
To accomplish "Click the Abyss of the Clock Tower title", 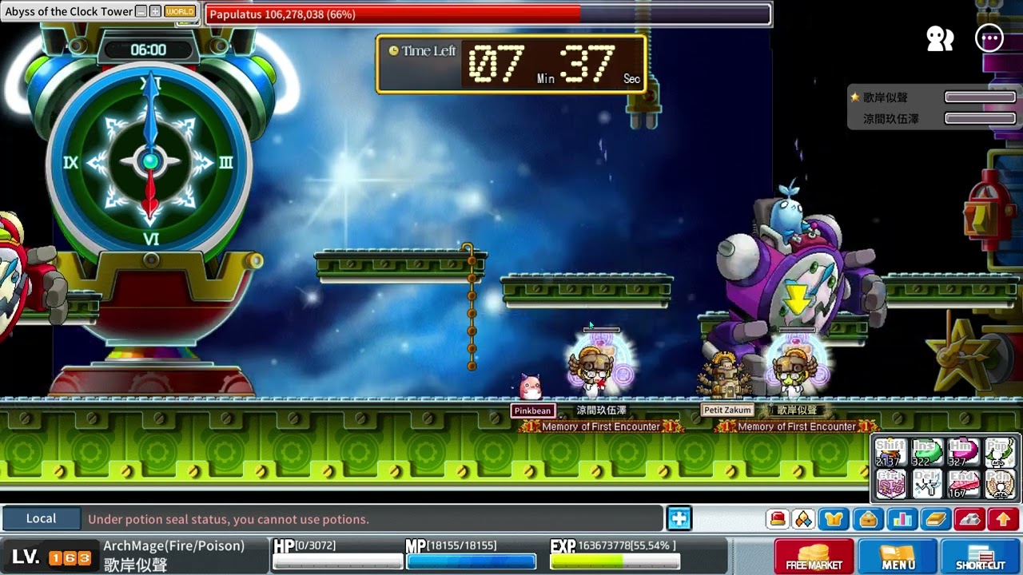I will point(69,11).
